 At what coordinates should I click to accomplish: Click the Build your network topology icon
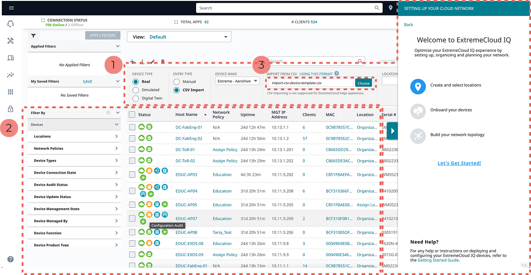(x=418, y=136)
